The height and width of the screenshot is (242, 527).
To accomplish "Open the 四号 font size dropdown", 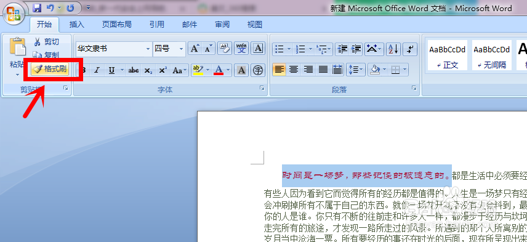I will pos(182,49).
